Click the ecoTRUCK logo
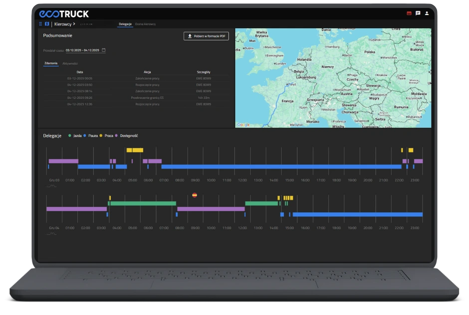 (x=64, y=14)
